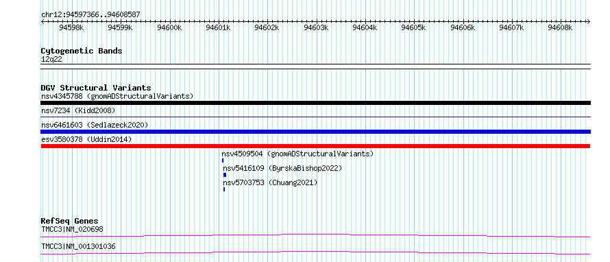The width and height of the screenshot is (610, 262).
Task: Click the blue nsv6461603 variant bar
Action: coord(315,132)
